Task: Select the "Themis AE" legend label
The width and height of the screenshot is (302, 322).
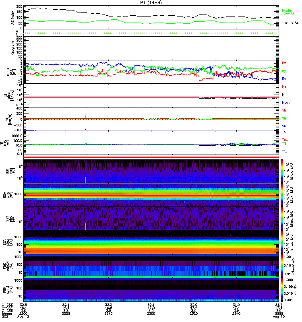Action: 290,23
